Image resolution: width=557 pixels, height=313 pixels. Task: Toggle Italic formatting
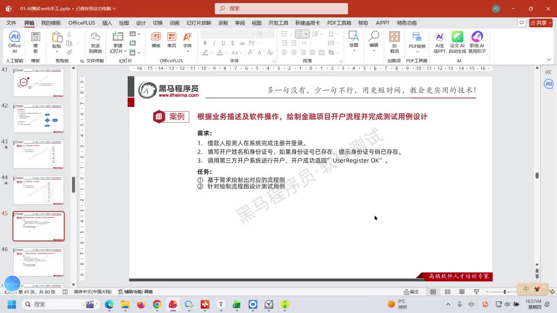pos(214,43)
